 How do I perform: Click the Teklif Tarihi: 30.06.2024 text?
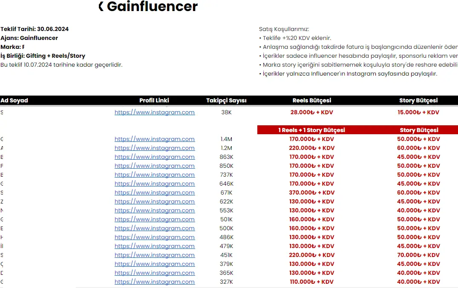tap(35, 29)
